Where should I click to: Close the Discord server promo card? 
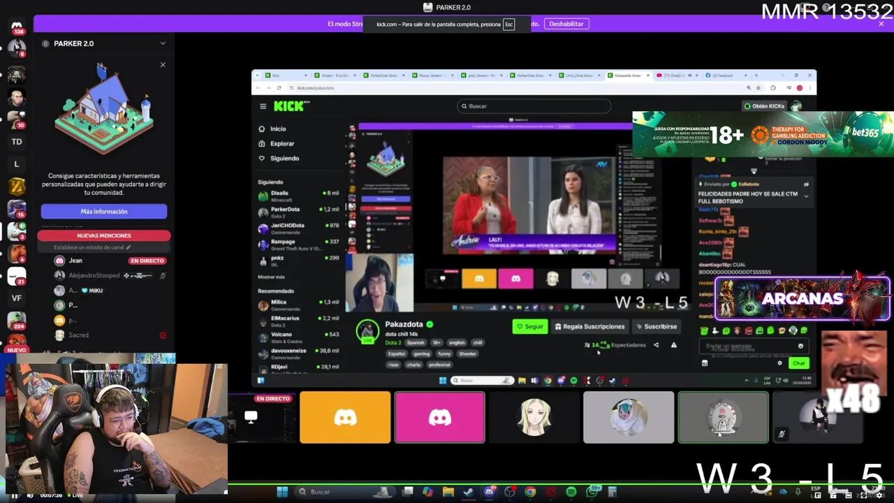tap(163, 65)
